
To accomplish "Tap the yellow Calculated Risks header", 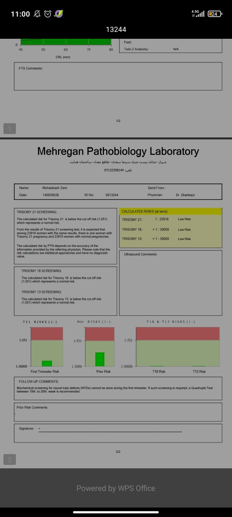I will pos(171,212).
